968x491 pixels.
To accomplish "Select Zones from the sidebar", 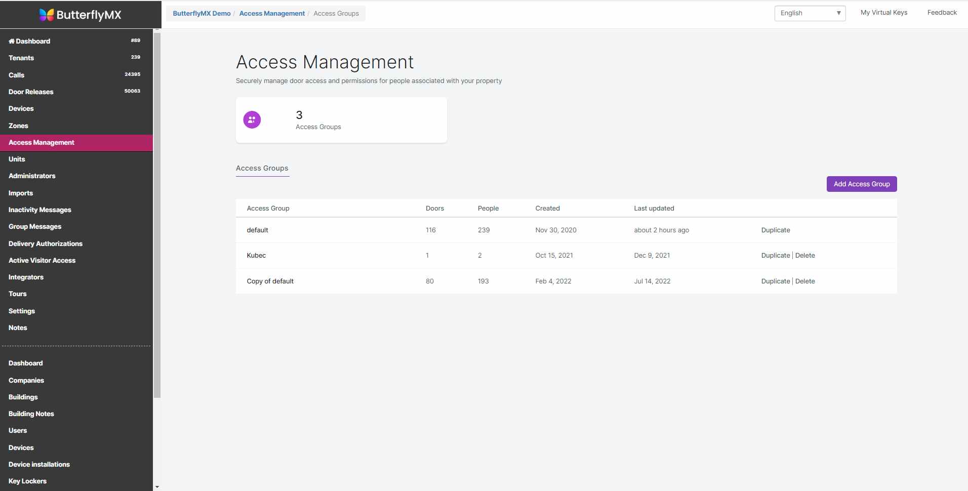I will (18, 126).
